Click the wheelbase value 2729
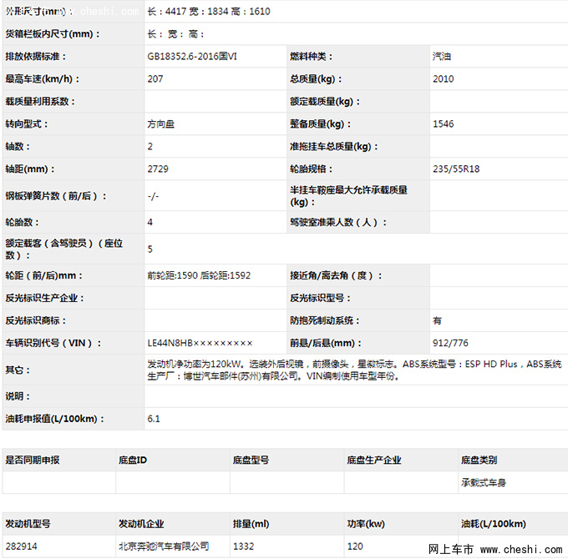568x559 pixels. click(x=158, y=169)
